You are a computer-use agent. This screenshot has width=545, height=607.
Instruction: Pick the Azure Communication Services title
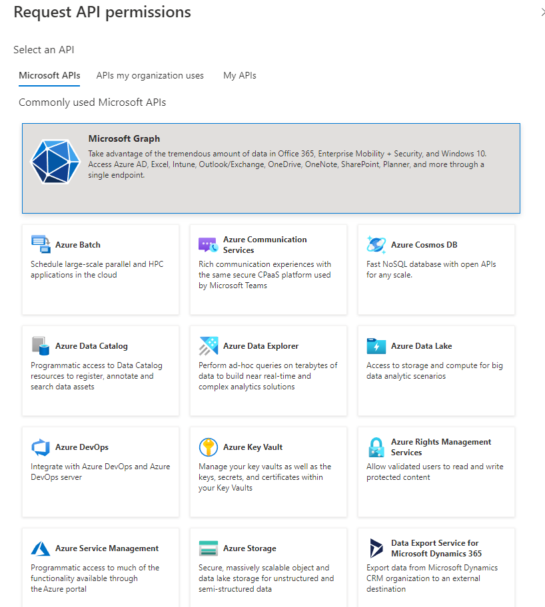(265, 245)
